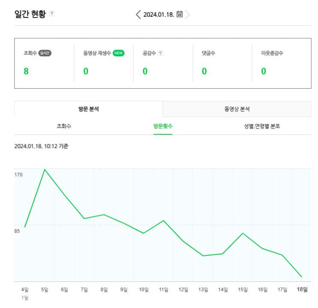The height and width of the screenshot is (308, 318).
Task: Select the 조회수 sub-tab
Action: point(64,126)
